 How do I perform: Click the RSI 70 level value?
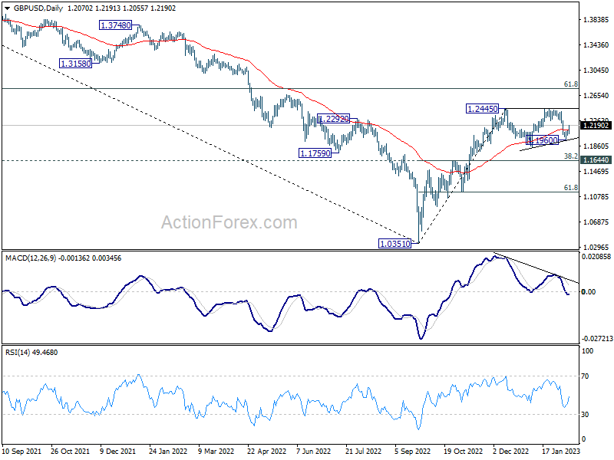pyautogui.click(x=587, y=376)
